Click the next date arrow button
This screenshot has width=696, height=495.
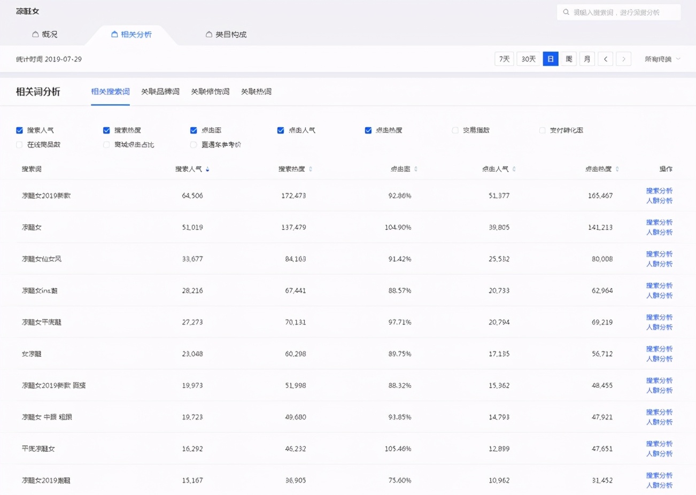pyautogui.click(x=623, y=59)
